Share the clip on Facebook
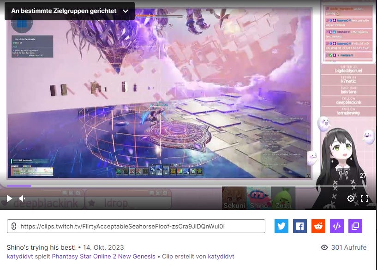Viewport: 377px width, 270px height. coord(300,226)
